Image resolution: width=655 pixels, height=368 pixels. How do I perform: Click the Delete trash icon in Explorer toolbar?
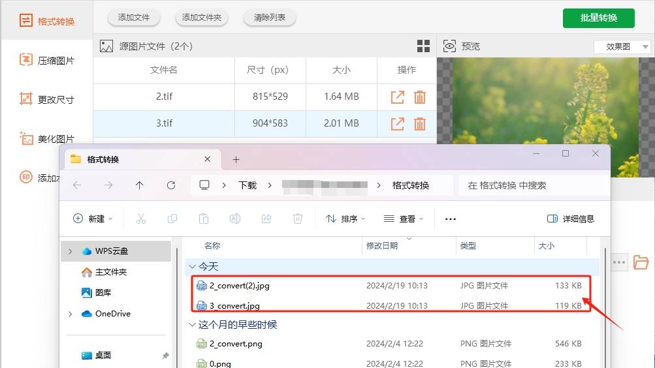[x=297, y=219]
